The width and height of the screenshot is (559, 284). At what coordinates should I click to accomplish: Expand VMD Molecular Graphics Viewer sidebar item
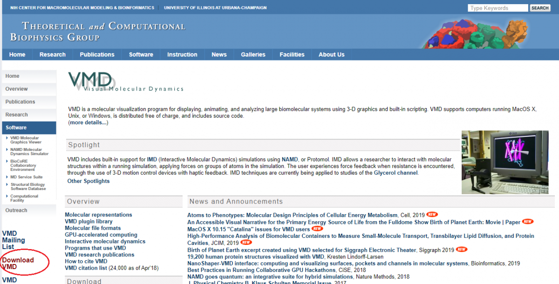point(26,140)
